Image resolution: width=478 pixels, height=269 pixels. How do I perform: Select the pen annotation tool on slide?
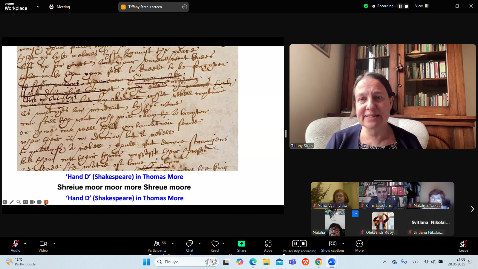coord(12,202)
